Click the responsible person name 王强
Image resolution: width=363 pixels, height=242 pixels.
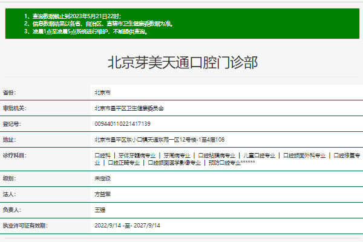(x=100, y=210)
